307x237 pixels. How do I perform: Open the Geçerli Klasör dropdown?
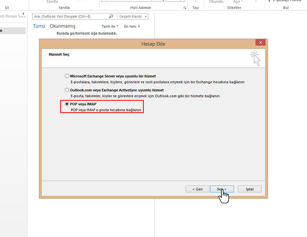point(133,17)
